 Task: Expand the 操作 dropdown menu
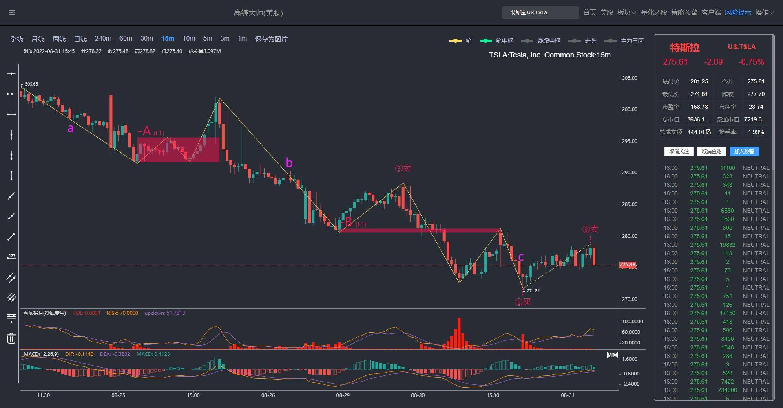764,13
